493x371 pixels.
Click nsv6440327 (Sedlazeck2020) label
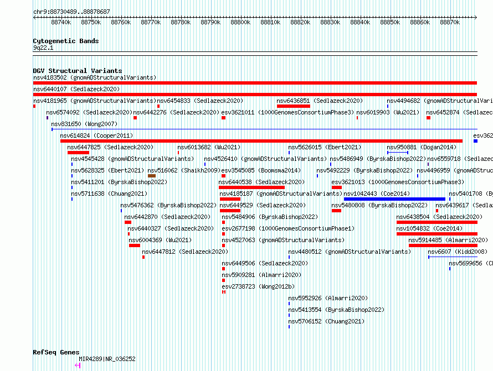pos(171,228)
